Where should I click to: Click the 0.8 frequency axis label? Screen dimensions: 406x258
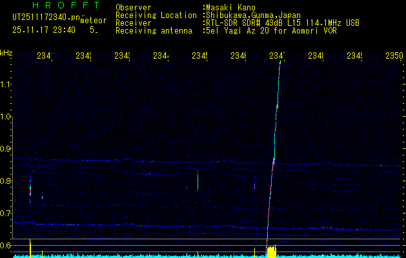pos(6,181)
